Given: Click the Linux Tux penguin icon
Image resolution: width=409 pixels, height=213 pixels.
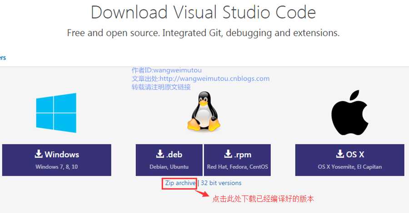Looking at the screenshot, I should point(204,111).
